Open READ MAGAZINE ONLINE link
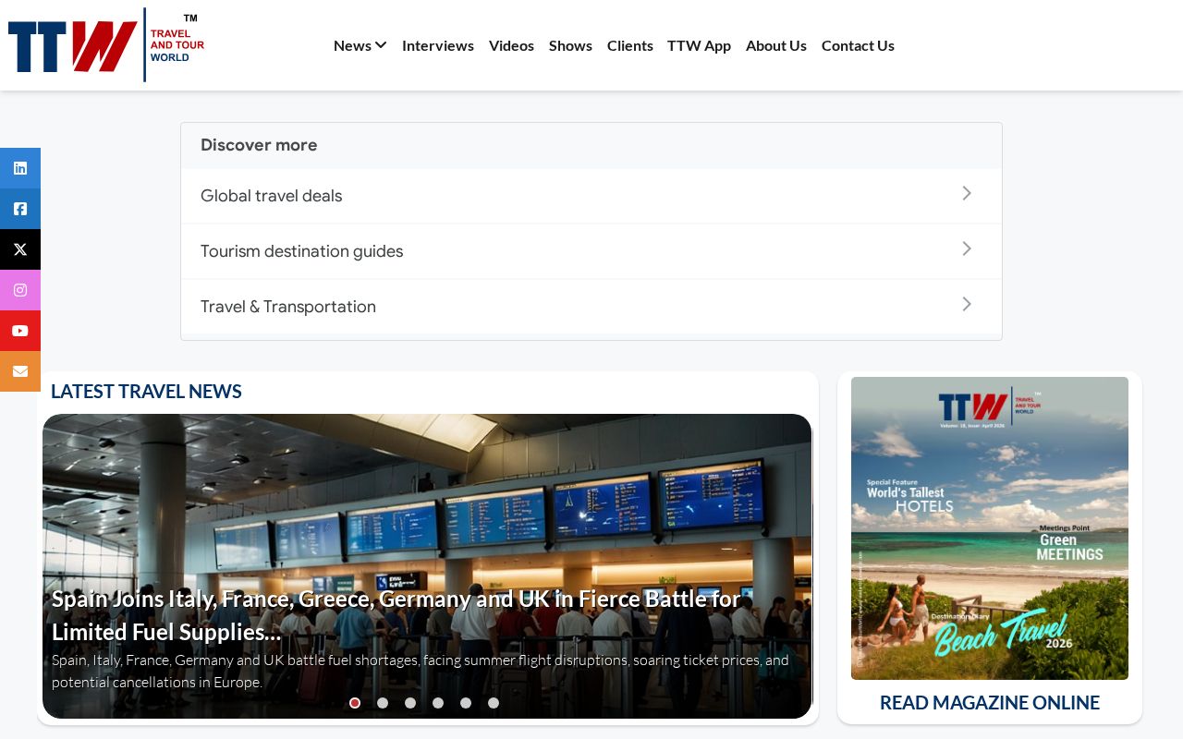The width and height of the screenshot is (1183, 739). (x=990, y=702)
